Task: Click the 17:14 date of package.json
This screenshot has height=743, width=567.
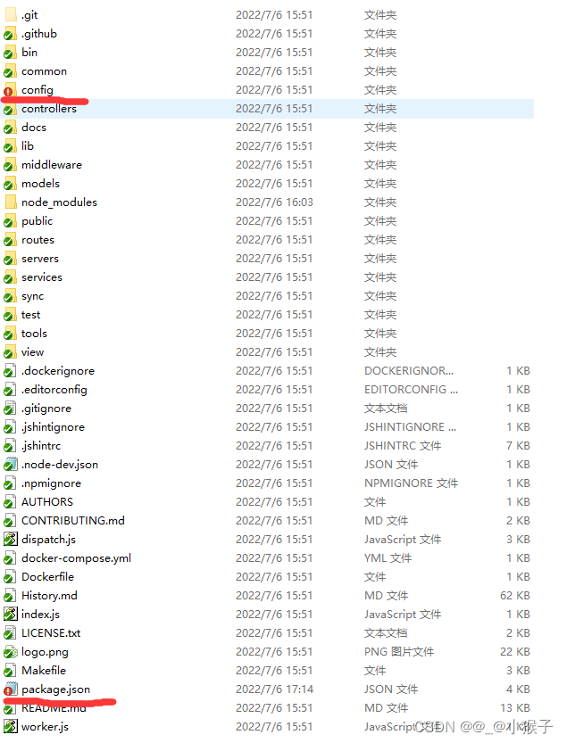Action: [x=274, y=689]
